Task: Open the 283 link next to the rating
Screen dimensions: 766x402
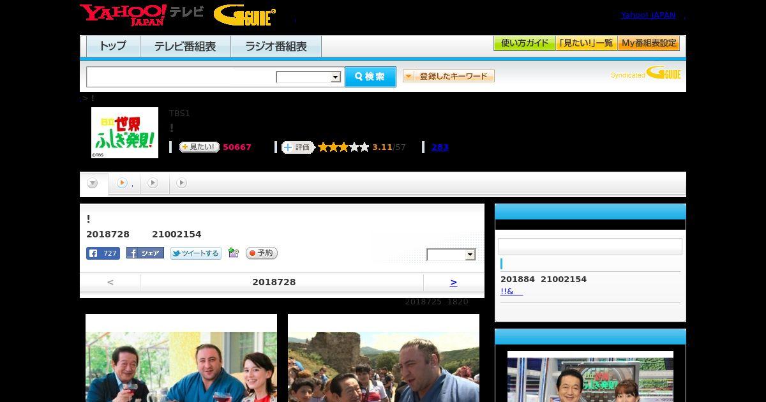Action: click(440, 147)
